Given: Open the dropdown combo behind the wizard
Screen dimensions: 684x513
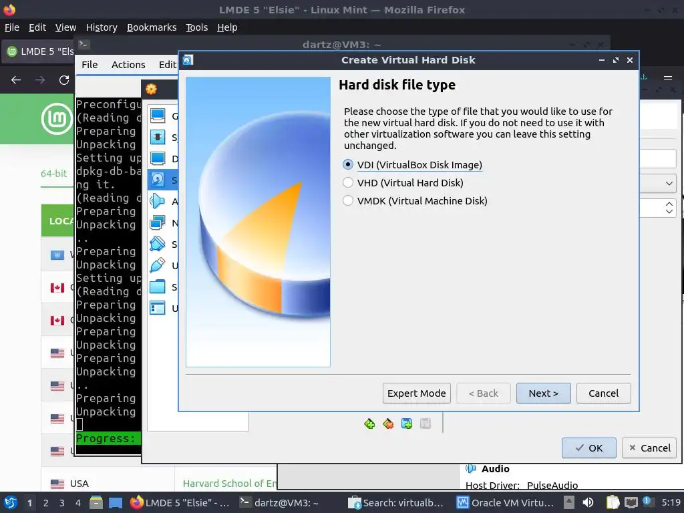Looking at the screenshot, I should [658, 183].
